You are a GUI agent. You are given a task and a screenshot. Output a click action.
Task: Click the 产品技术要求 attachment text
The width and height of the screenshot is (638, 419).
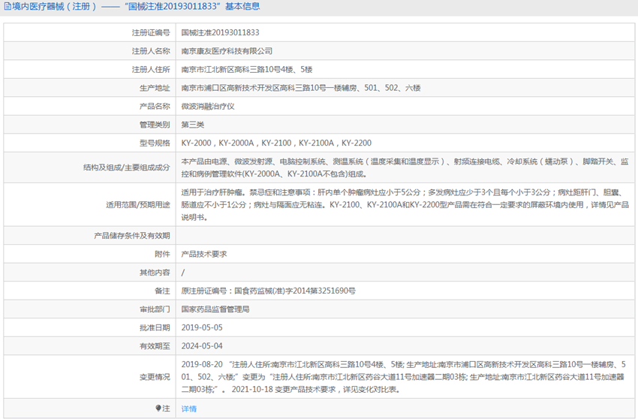(204, 254)
